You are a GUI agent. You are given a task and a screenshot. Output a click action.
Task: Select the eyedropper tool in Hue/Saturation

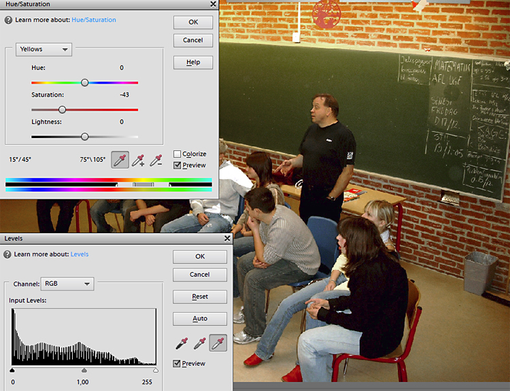pos(120,160)
